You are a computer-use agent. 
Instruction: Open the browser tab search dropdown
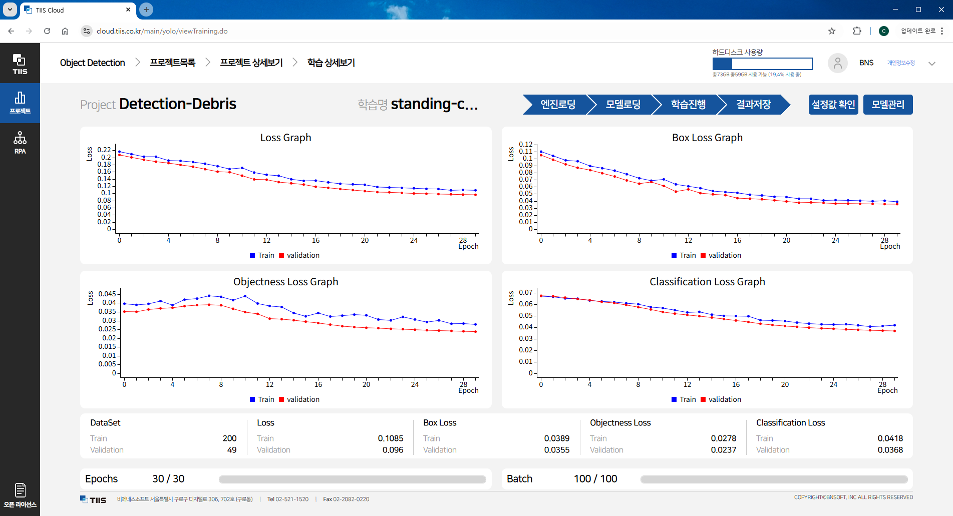tap(10, 10)
